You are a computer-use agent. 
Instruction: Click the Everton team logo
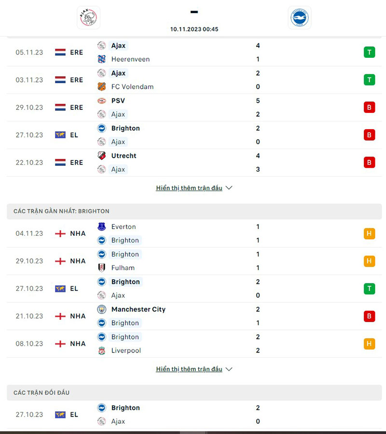[101, 227]
